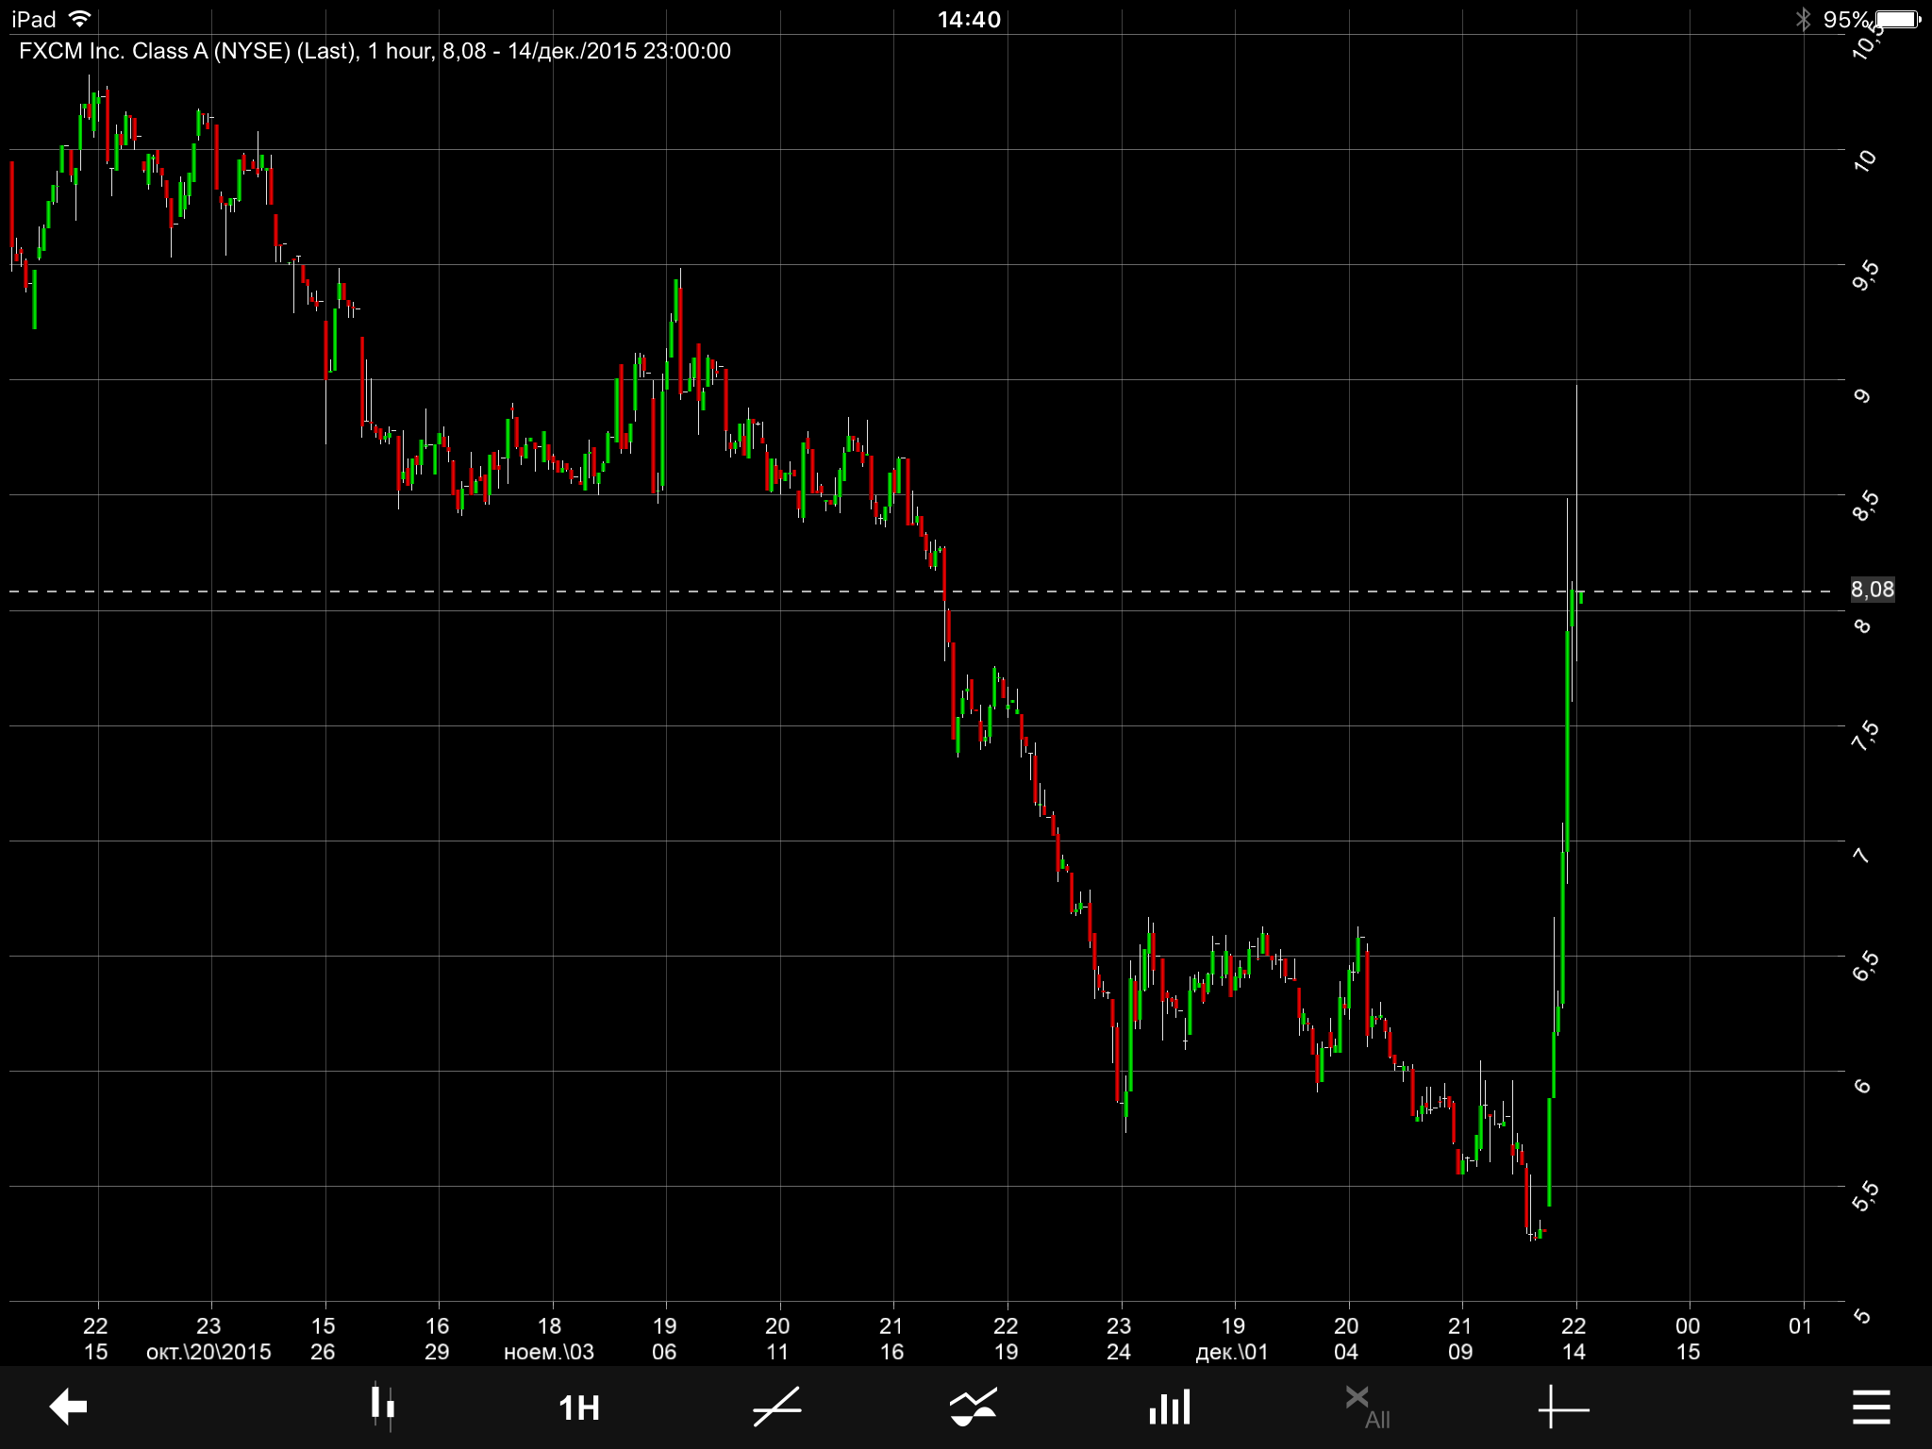Screen dimensions: 1932x1449
Task: Tap the Wi-Fi status icon
Action: (x=81, y=19)
